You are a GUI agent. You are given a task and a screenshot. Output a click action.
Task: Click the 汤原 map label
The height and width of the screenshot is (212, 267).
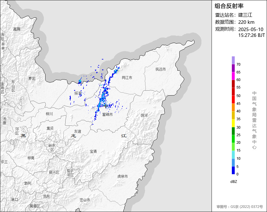click(4, 121)
